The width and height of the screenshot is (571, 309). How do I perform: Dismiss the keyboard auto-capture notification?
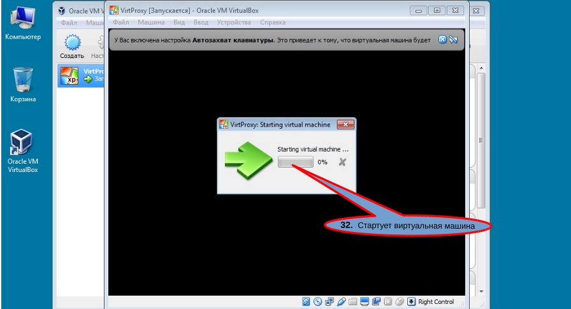click(442, 40)
